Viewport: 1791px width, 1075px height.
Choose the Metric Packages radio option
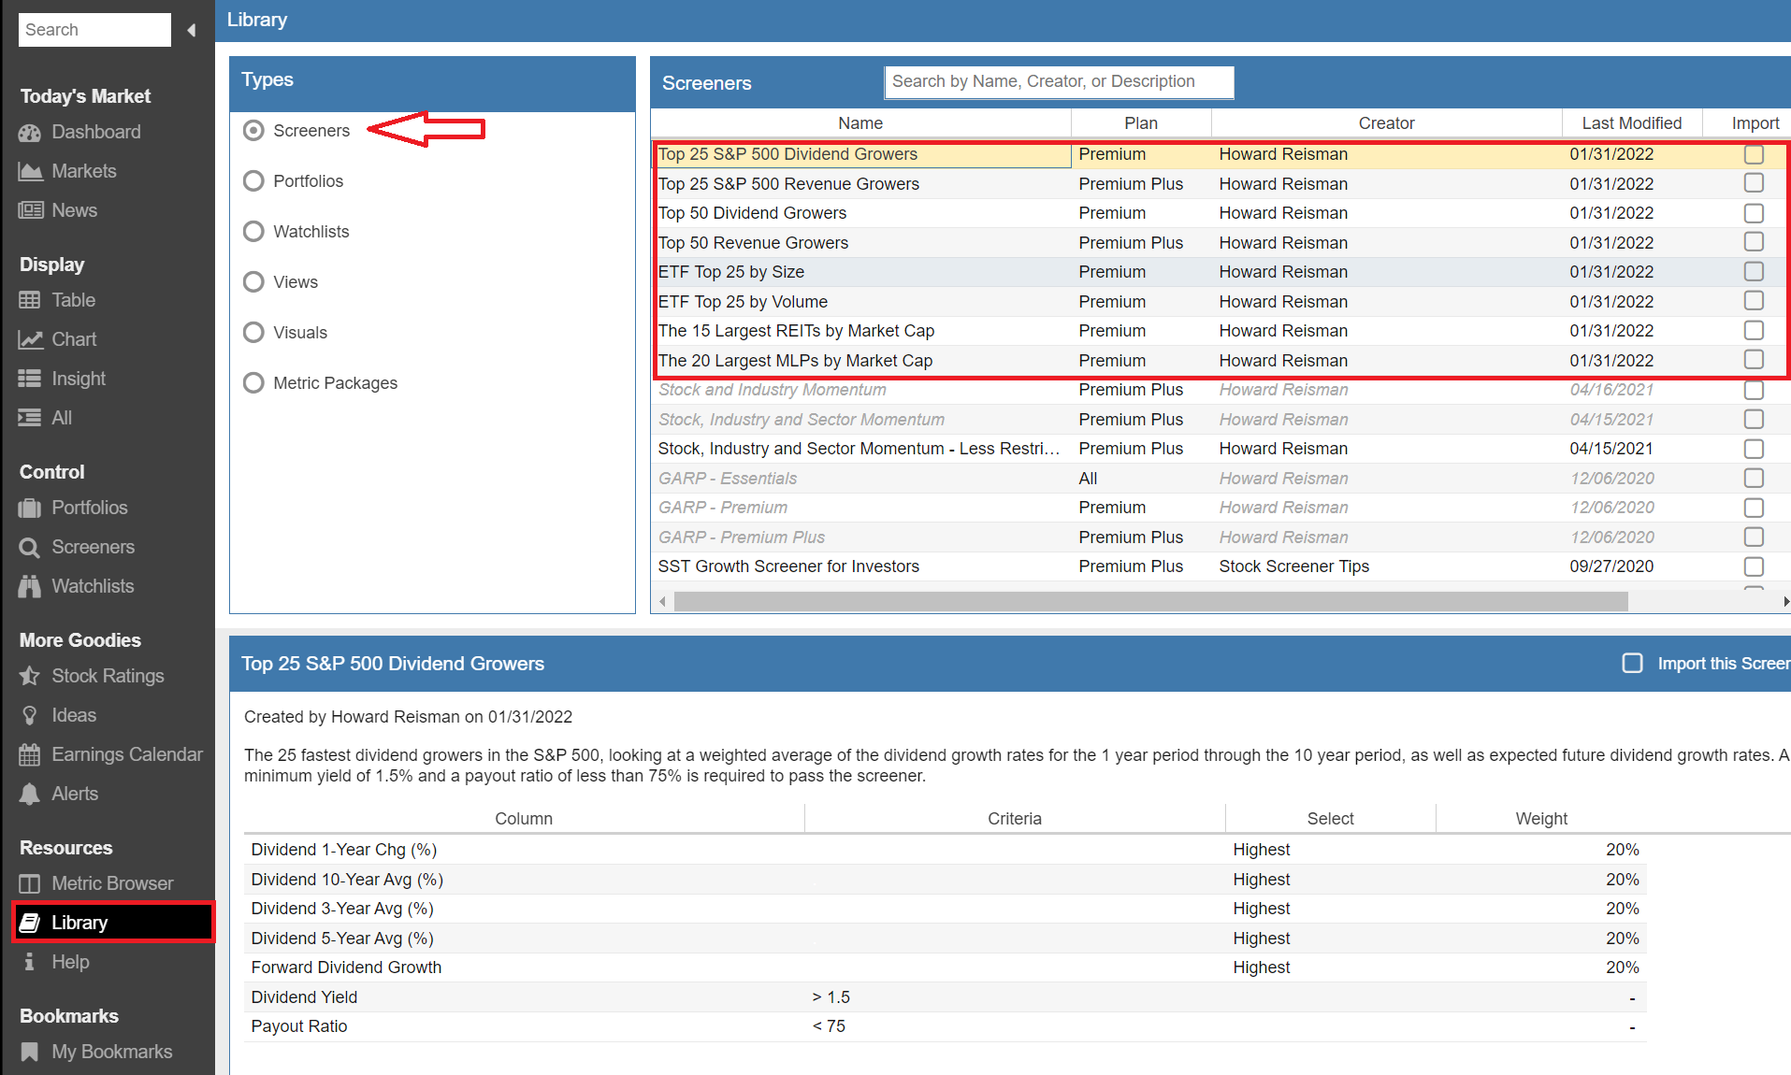(253, 383)
